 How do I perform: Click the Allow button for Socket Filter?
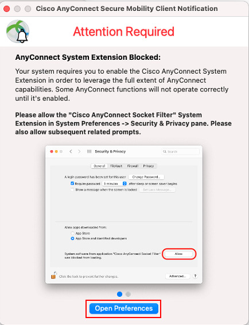pyautogui.click(x=178, y=254)
